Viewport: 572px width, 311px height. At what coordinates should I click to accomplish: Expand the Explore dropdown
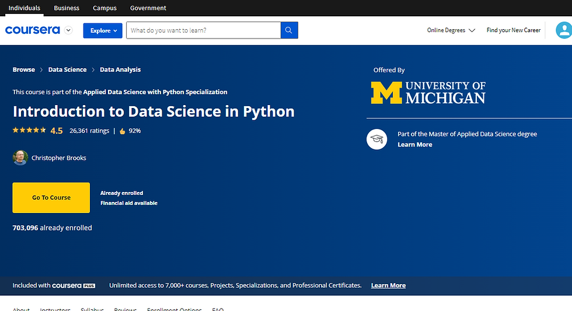(x=103, y=30)
